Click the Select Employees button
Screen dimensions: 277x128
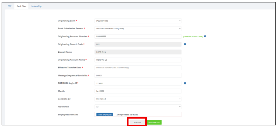105,115
